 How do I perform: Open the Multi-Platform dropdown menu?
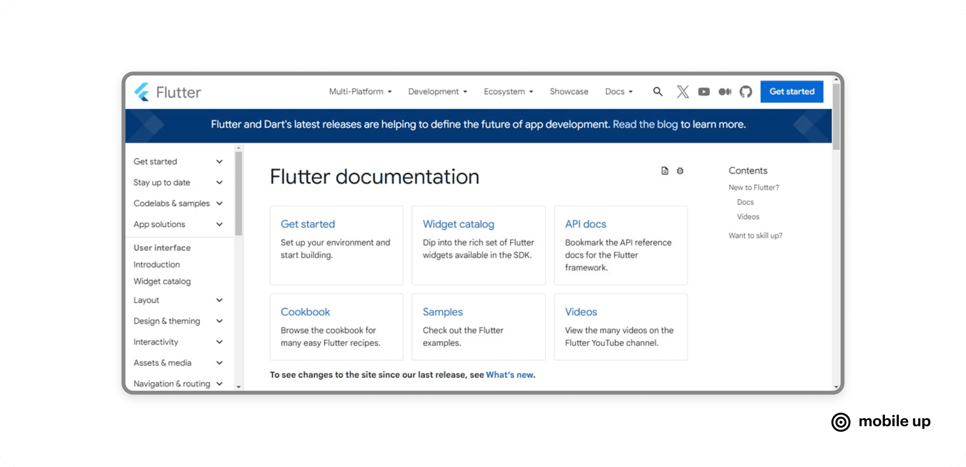tap(360, 92)
